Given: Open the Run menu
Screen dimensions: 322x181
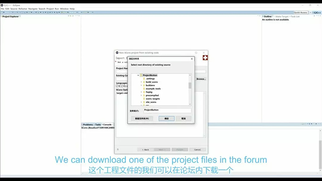Looking at the screenshot, I should (57, 9).
